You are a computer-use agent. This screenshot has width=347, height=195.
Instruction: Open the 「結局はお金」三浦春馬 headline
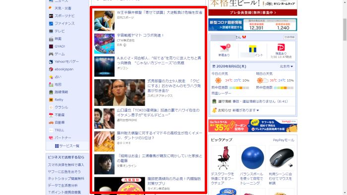pos(160,158)
